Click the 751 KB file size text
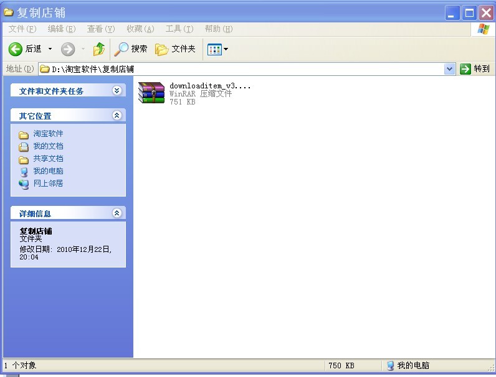This screenshot has width=496, height=377. (x=183, y=101)
